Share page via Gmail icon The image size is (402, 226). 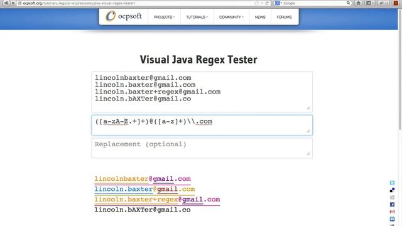pyautogui.click(x=392, y=212)
